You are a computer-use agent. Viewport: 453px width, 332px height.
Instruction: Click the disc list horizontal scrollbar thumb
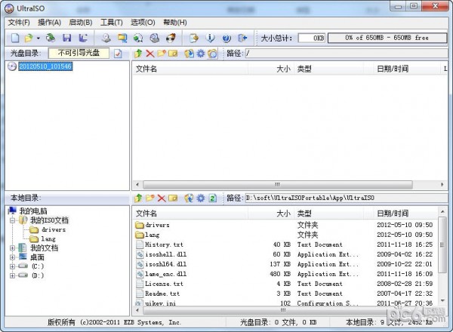click(278, 184)
